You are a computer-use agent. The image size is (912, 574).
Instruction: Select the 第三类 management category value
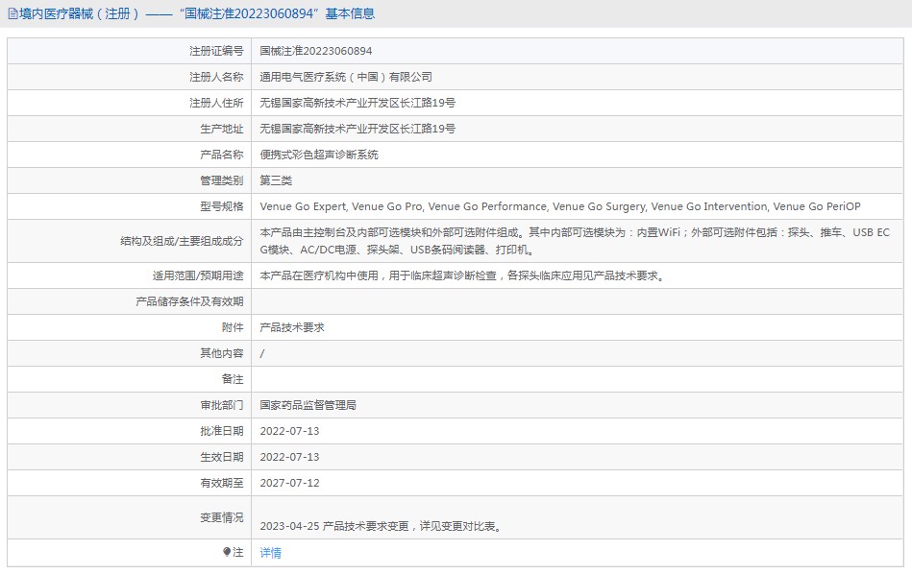(x=276, y=180)
